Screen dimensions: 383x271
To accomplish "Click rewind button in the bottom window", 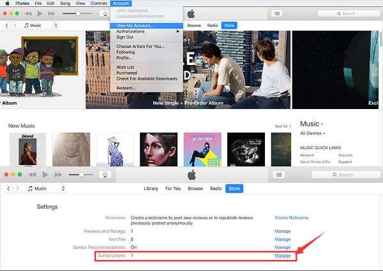I will pyautogui.click(x=33, y=175).
